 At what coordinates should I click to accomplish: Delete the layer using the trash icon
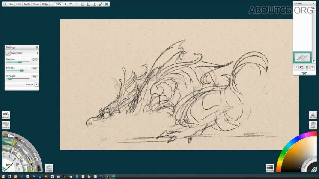pos(307,67)
